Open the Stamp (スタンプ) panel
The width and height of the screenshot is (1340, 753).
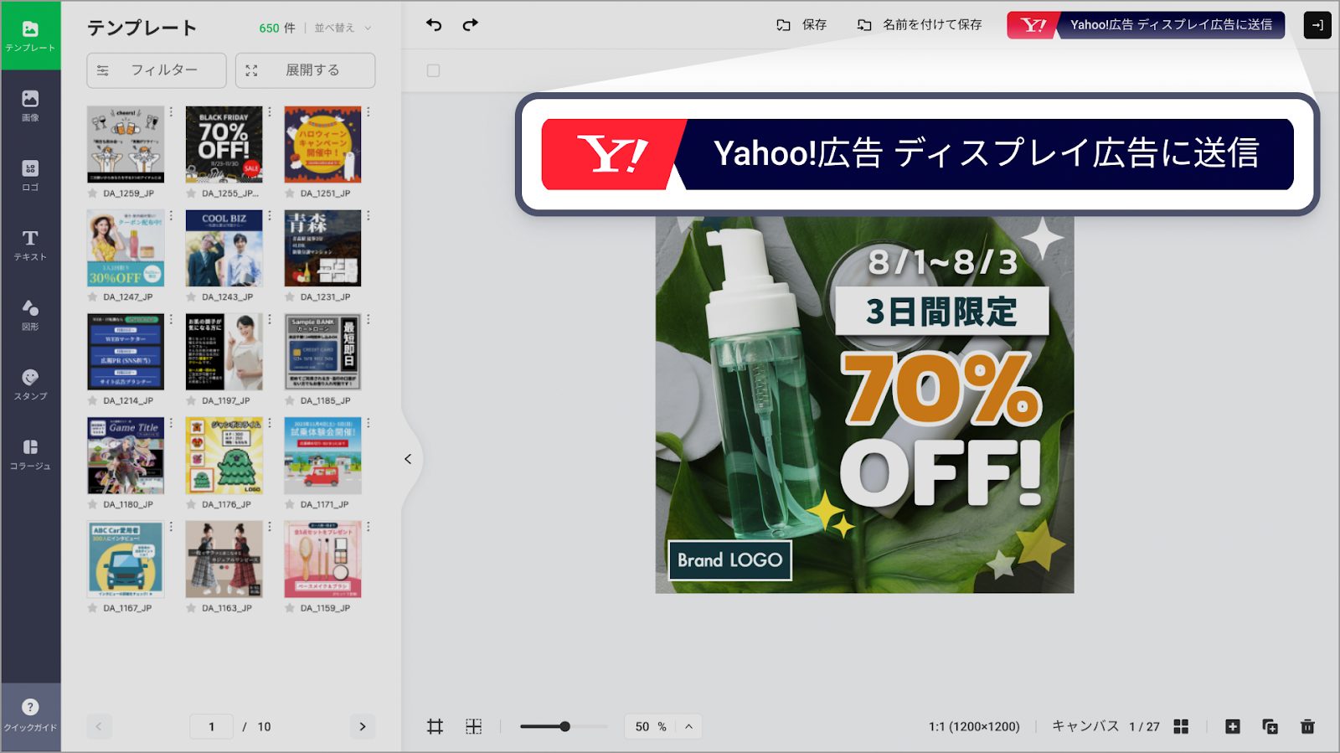click(30, 384)
